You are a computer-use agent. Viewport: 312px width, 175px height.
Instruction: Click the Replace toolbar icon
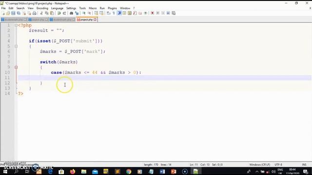[77, 13]
